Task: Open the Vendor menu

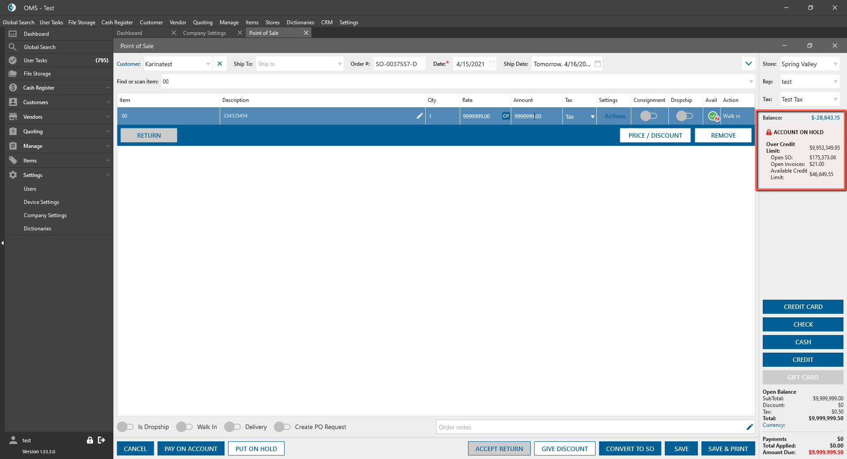Action: pos(178,22)
